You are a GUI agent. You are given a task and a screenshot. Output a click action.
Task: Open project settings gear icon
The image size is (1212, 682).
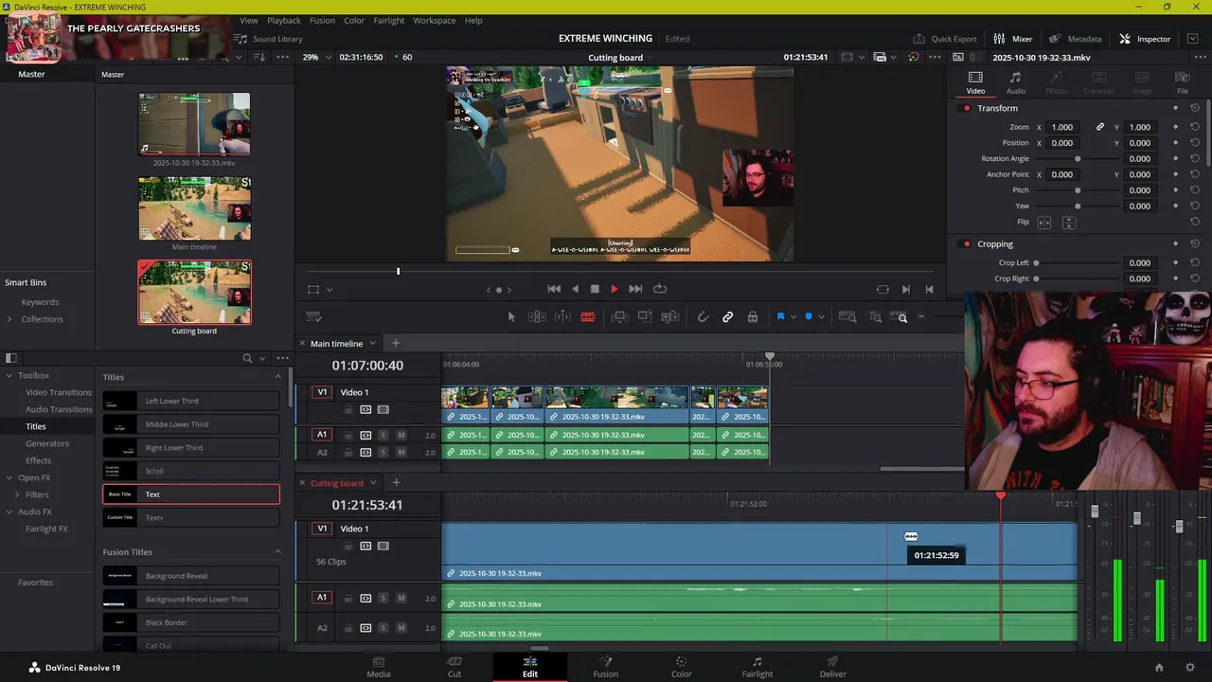(1190, 668)
